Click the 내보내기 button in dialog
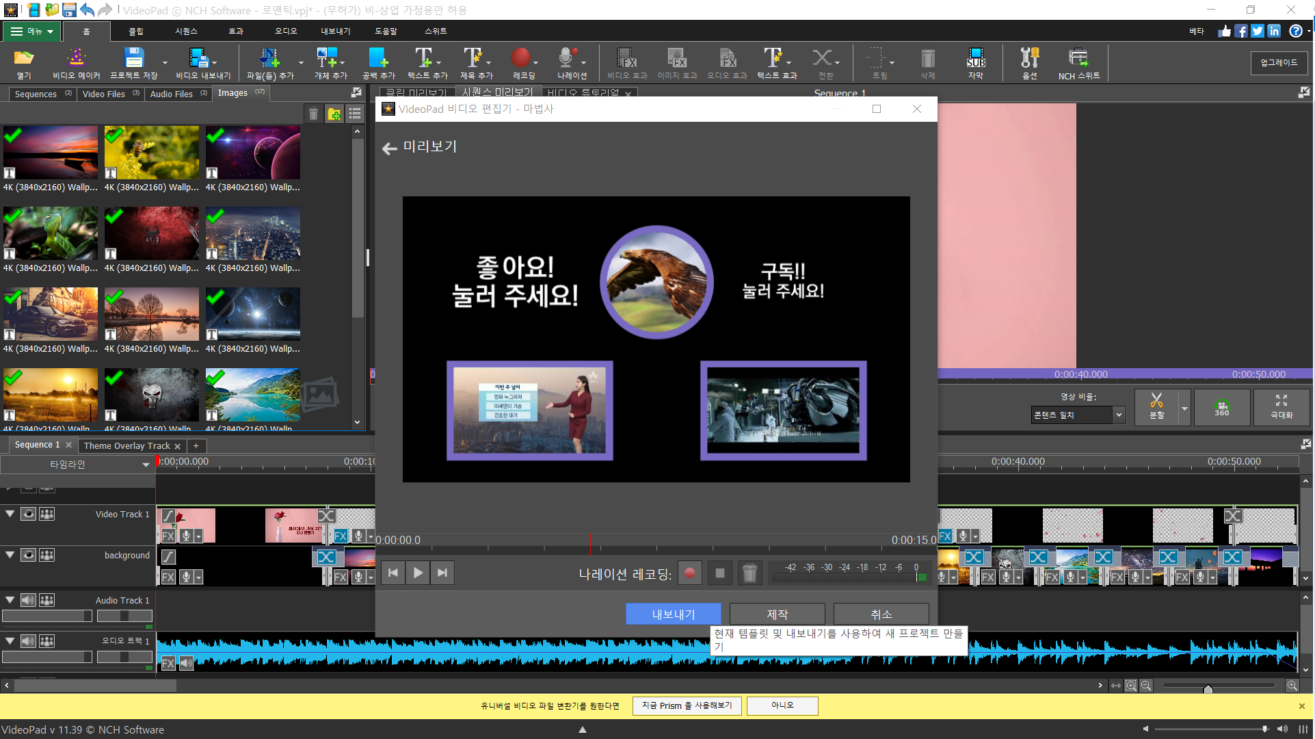This screenshot has width=1315, height=739. [673, 614]
